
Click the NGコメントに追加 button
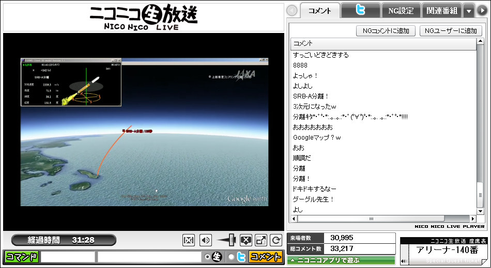tap(386, 31)
